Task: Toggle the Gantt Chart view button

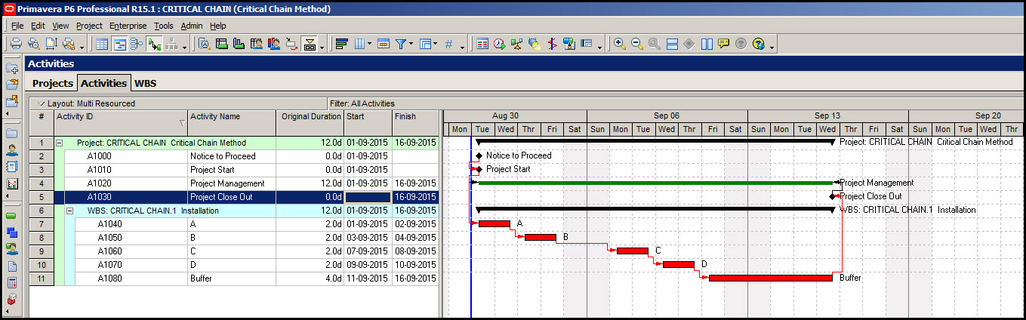Action: (119, 44)
